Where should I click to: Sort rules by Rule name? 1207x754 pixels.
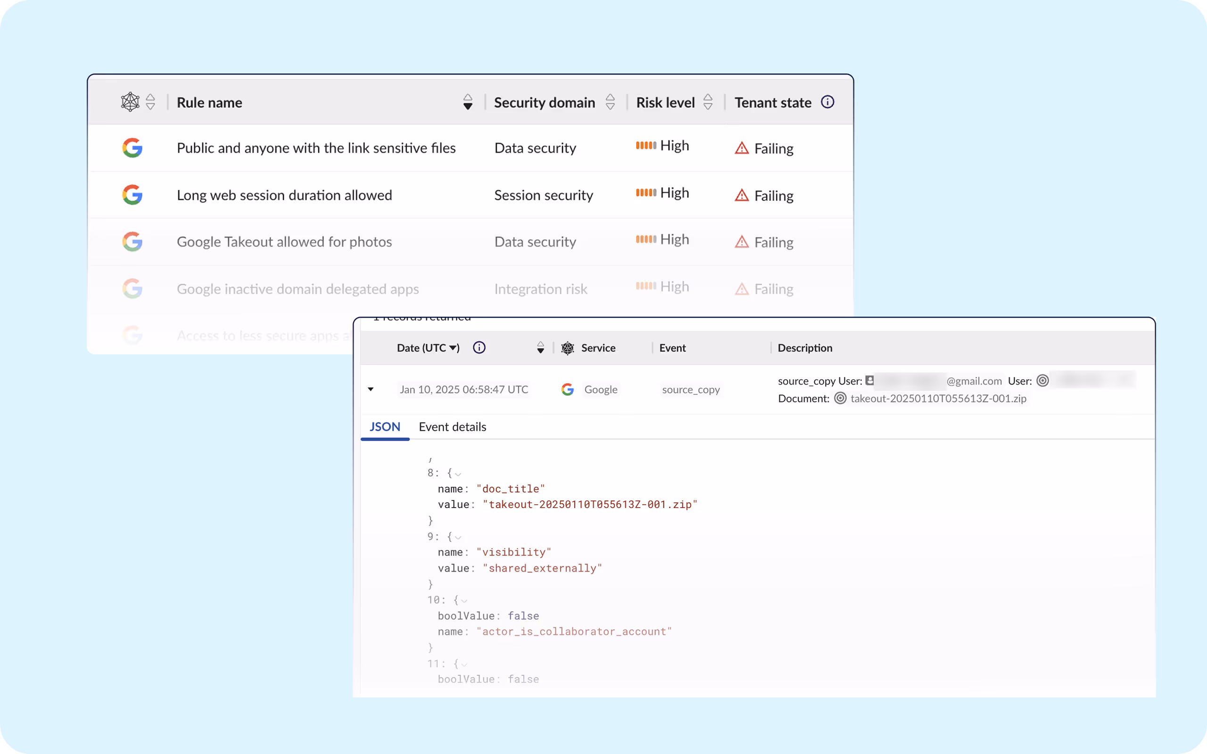pos(467,102)
